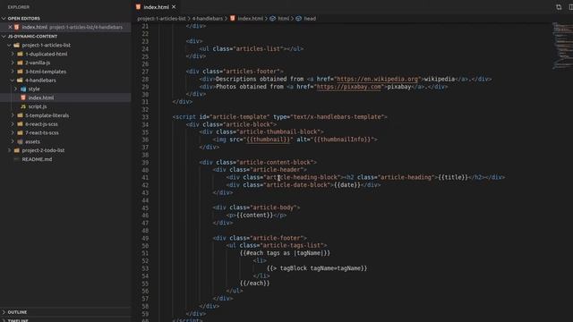This screenshot has height=322, width=573.
Task: Click the {{thumbnail}} src link on line 36
Action: (269, 140)
